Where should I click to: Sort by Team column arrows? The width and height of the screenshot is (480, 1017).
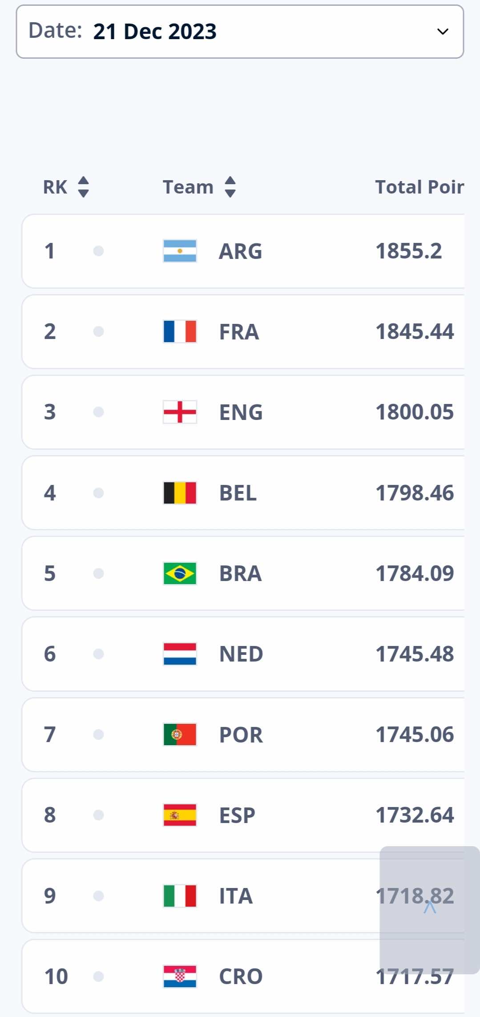click(x=230, y=187)
